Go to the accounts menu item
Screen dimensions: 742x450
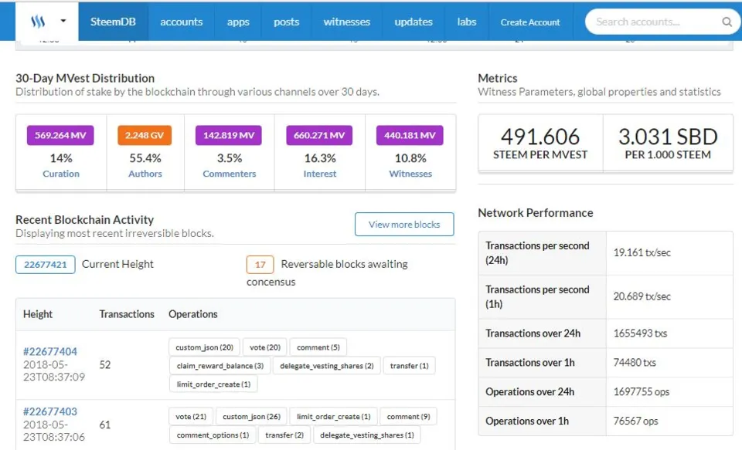pos(181,22)
